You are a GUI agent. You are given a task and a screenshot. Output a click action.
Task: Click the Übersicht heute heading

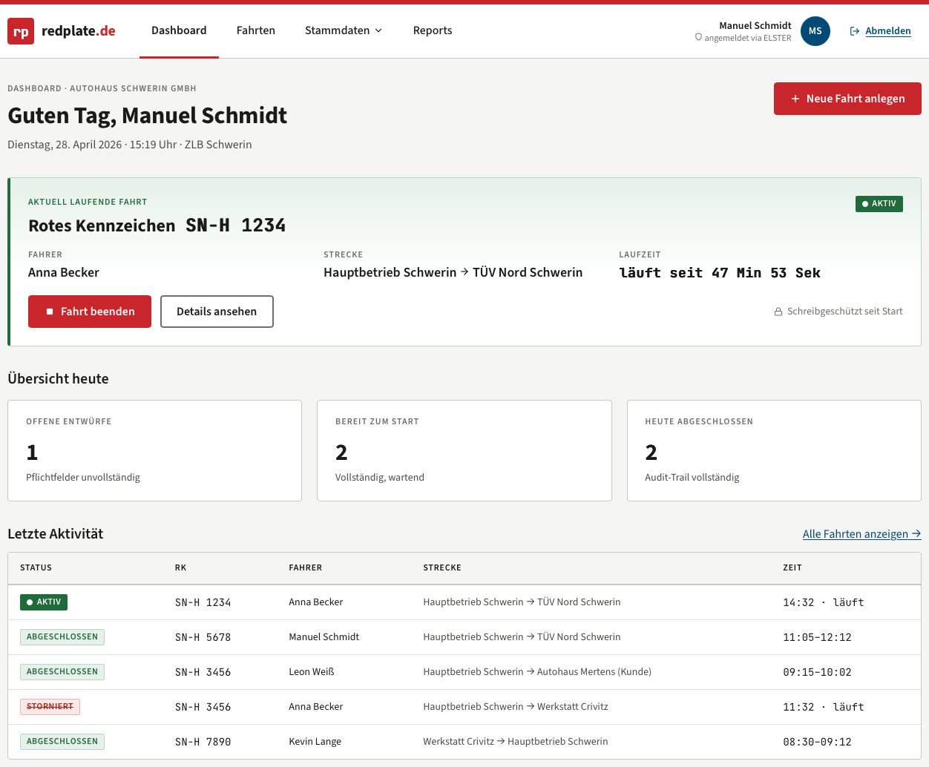tap(58, 379)
